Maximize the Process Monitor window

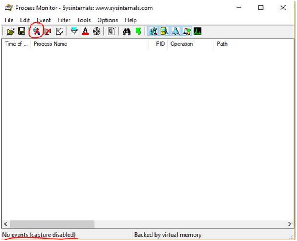point(261,8)
